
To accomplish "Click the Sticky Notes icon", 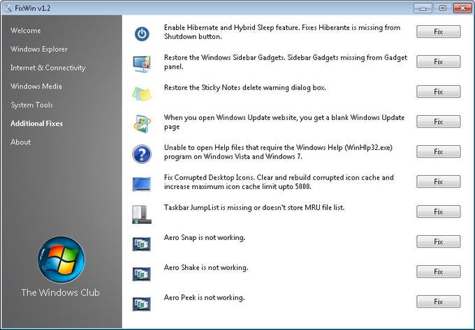I will pos(142,93).
